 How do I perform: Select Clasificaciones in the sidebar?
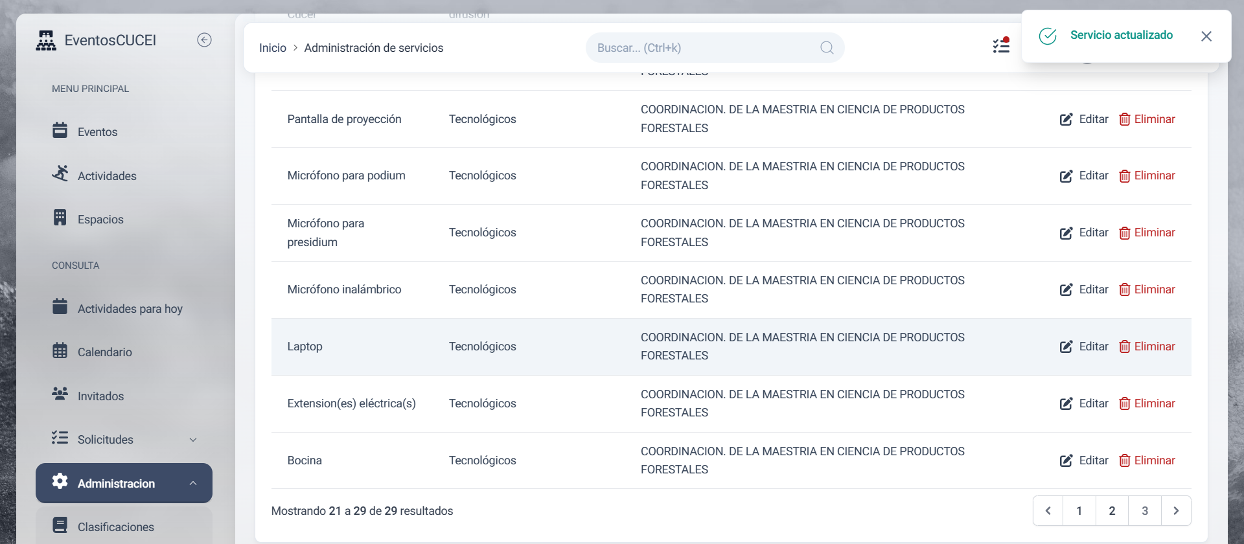[x=115, y=527]
